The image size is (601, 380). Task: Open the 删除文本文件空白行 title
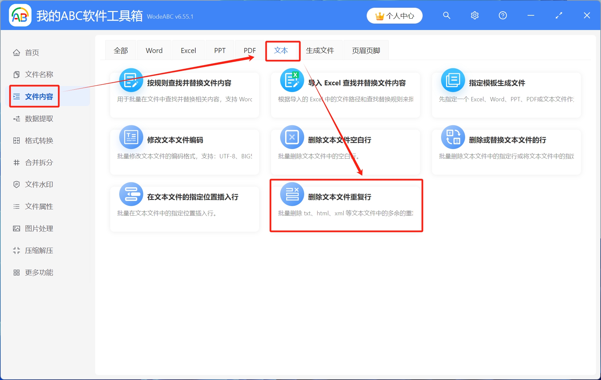[x=340, y=140]
